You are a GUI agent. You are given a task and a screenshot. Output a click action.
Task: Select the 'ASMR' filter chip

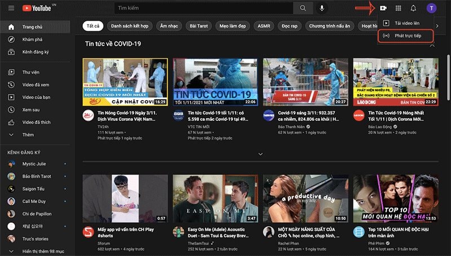pyautogui.click(x=263, y=26)
